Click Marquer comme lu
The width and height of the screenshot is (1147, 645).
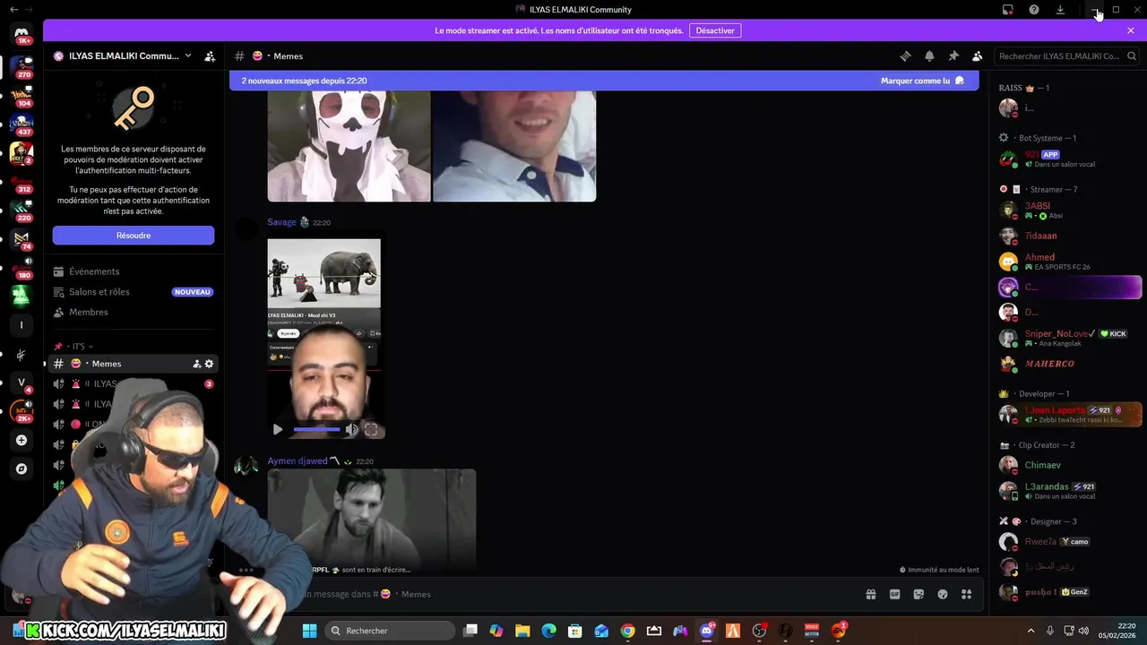click(x=922, y=81)
